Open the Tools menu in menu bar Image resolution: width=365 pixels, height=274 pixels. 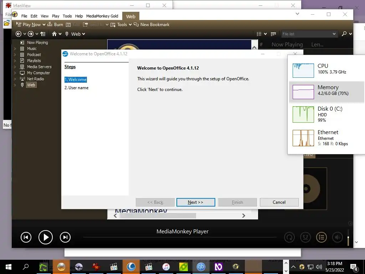pos(67,16)
